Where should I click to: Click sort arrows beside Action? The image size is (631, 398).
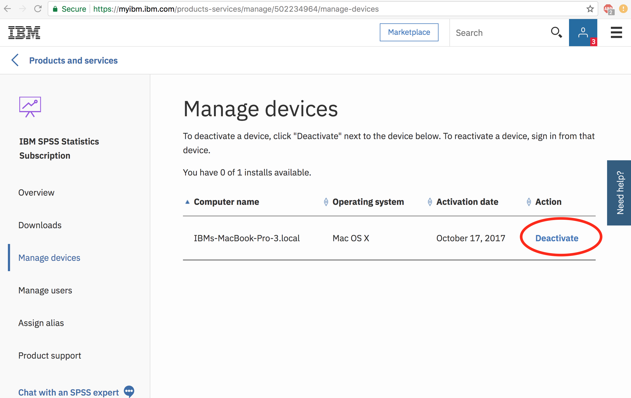[529, 202]
